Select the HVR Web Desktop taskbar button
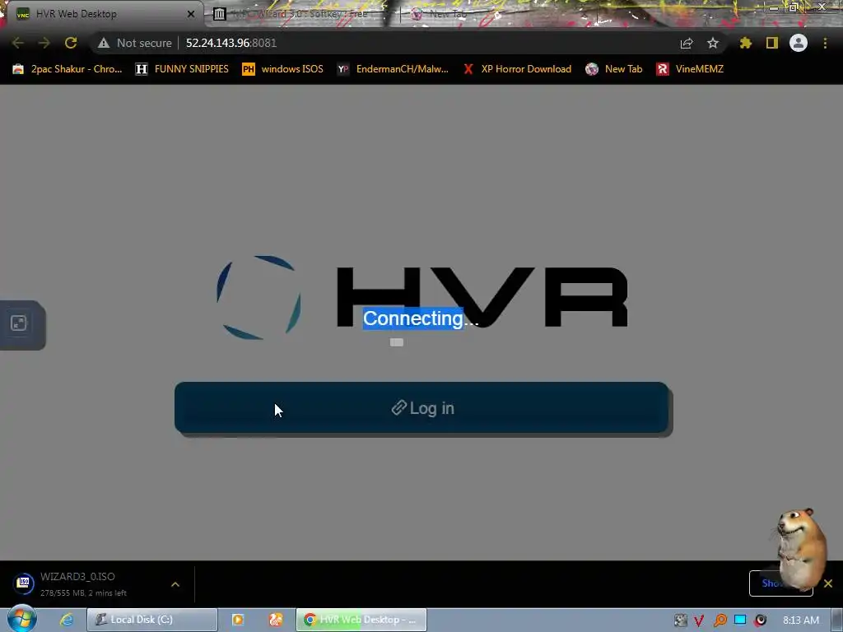This screenshot has width=843, height=632. [x=361, y=620]
